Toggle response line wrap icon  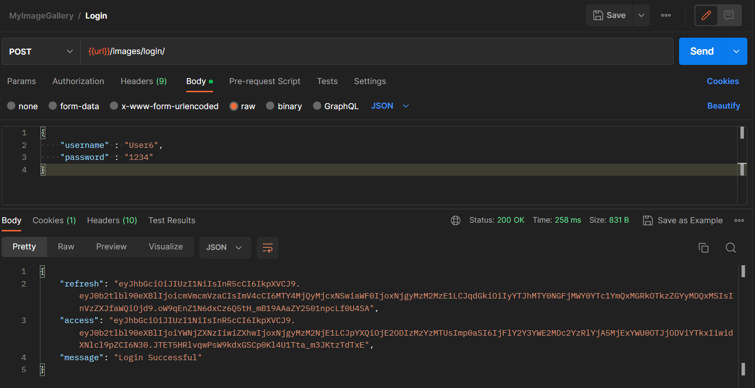point(268,248)
